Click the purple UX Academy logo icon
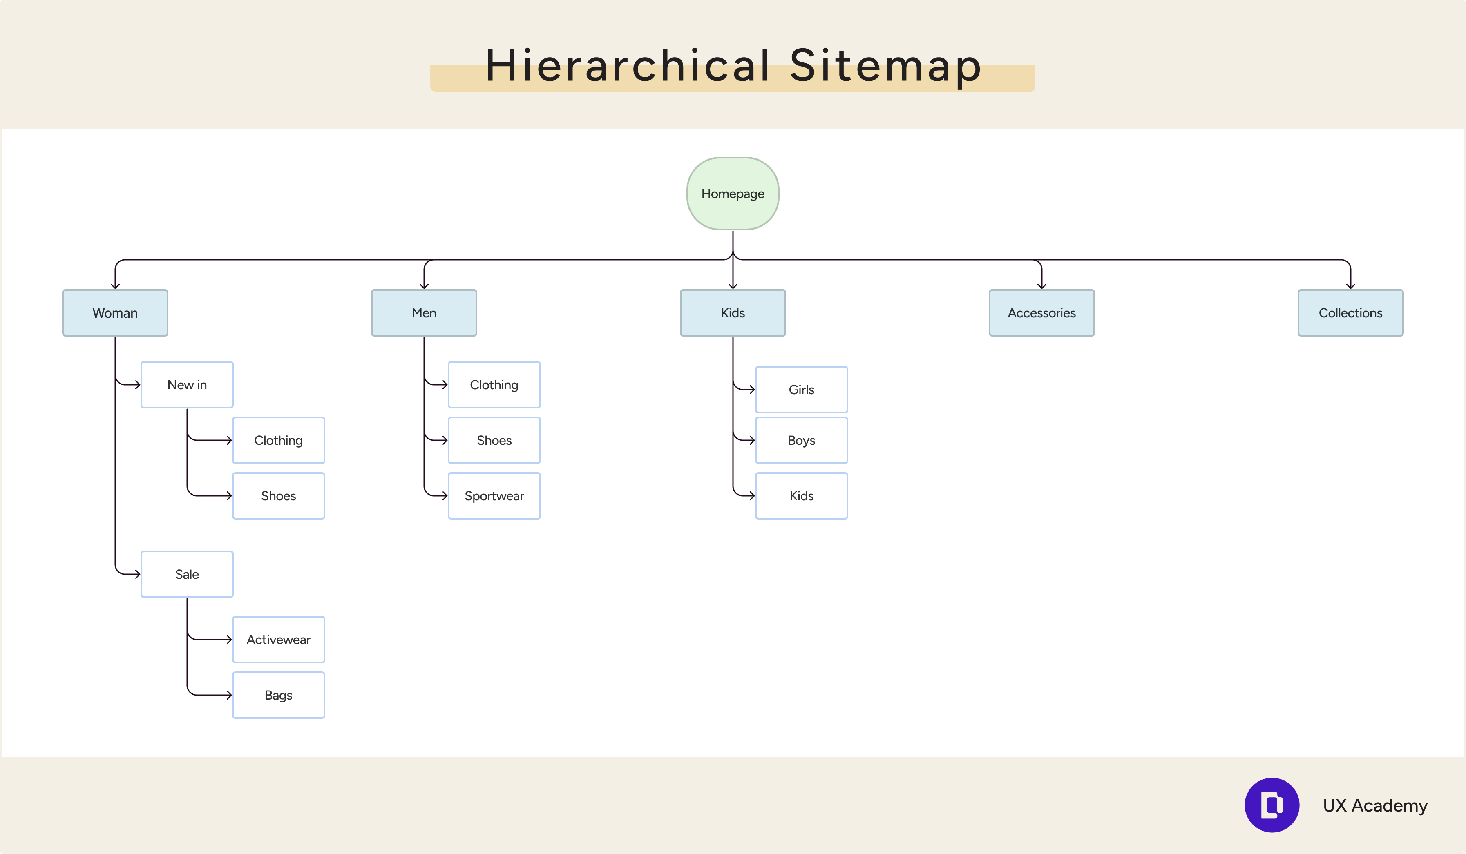The height and width of the screenshot is (854, 1466). click(1272, 805)
